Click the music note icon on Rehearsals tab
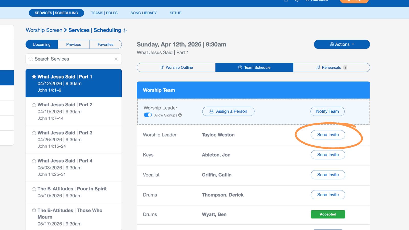Image resolution: width=409 pixels, height=230 pixels. pyautogui.click(x=317, y=67)
